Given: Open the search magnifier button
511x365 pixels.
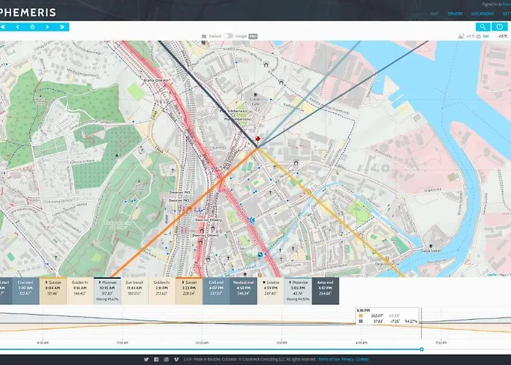Looking at the screenshot, I should pos(483,27).
